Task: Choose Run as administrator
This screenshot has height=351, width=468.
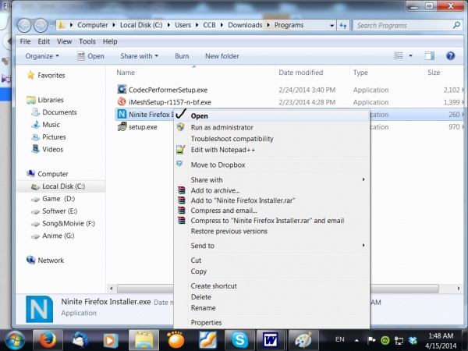Action: 271,127
